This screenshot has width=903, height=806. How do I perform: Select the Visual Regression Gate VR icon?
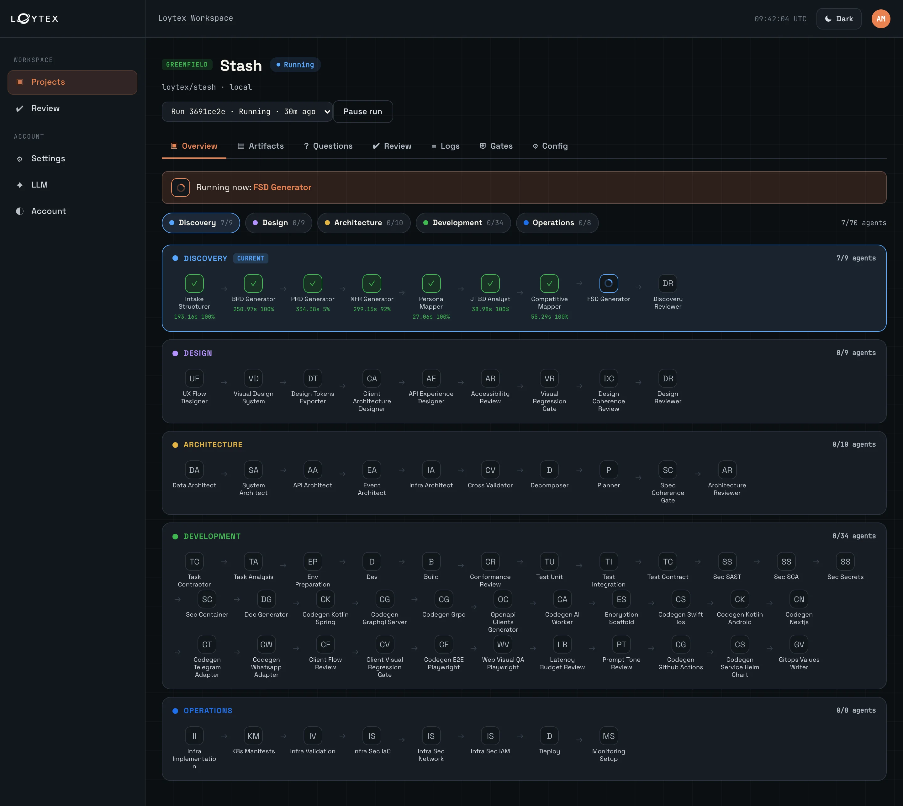(549, 379)
